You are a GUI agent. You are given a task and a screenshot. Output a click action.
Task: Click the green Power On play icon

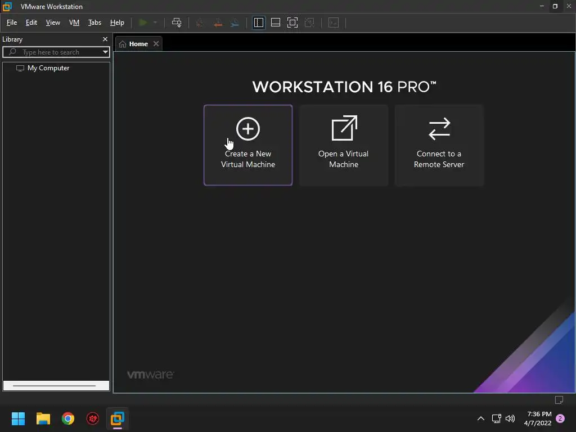pos(143,22)
